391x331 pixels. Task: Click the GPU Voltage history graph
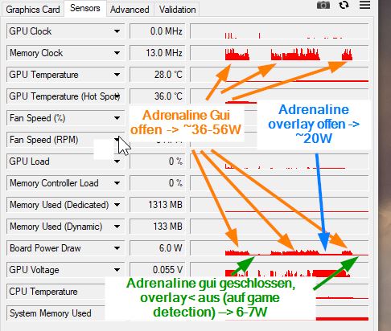tap(279, 270)
